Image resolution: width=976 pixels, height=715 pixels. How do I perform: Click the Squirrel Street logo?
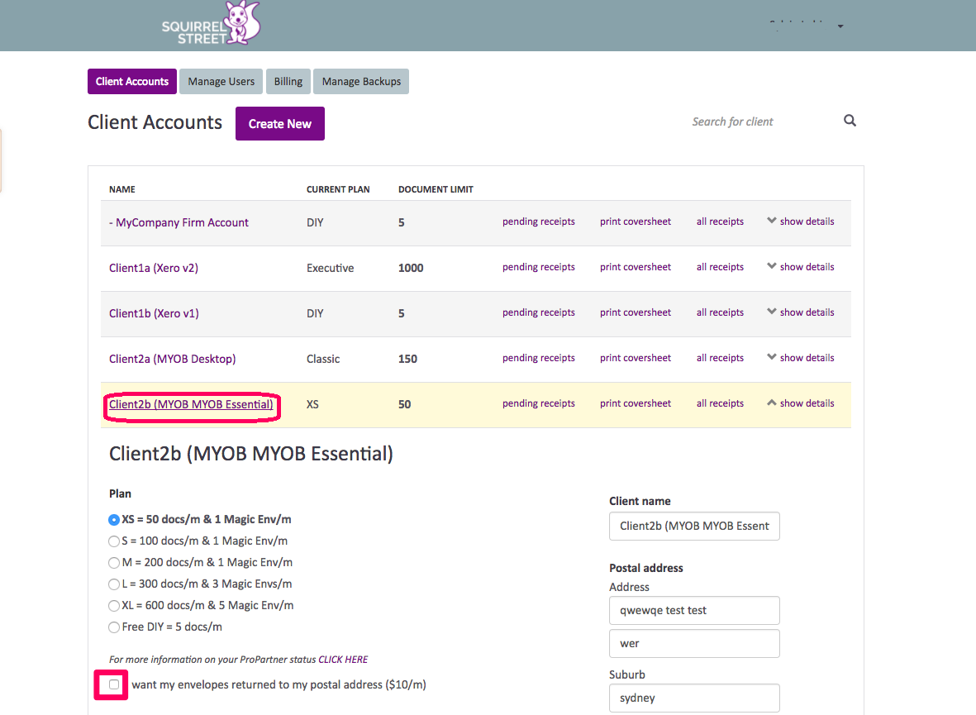pyautogui.click(x=211, y=24)
